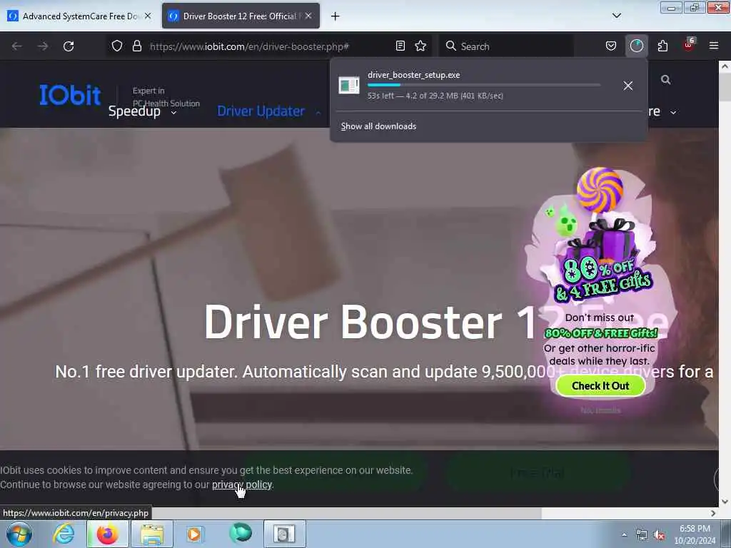This screenshot has width=731, height=548.
Task: Click the muted volume tray icon
Action: [659, 535]
